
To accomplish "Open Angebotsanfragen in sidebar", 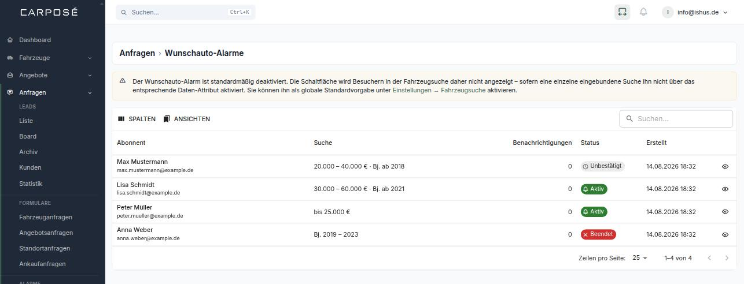I will (46, 233).
